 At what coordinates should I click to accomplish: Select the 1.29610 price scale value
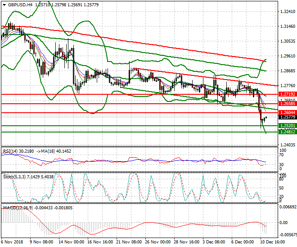point(288,56)
